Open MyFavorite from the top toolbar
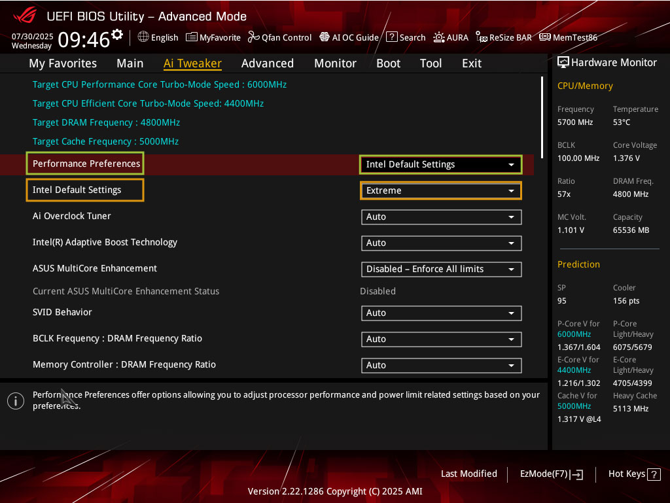The width and height of the screenshot is (670, 503). [213, 37]
